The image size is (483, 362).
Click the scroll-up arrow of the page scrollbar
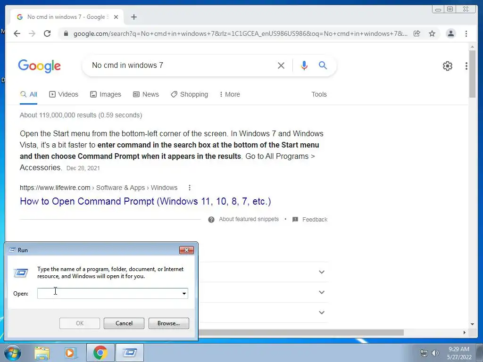pos(472,47)
